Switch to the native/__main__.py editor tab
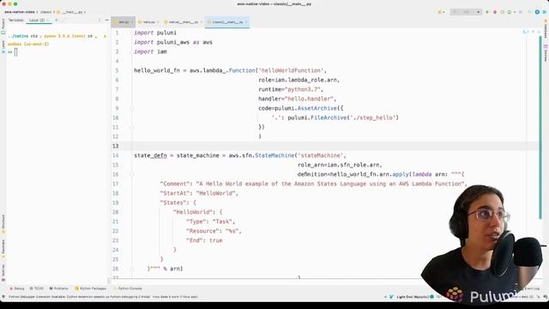Image resolution: width=549 pixels, height=309 pixels. 183,22
